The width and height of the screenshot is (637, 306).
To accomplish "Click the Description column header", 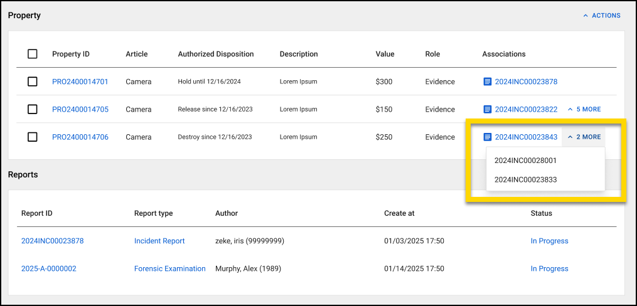I will click(299, 54).
